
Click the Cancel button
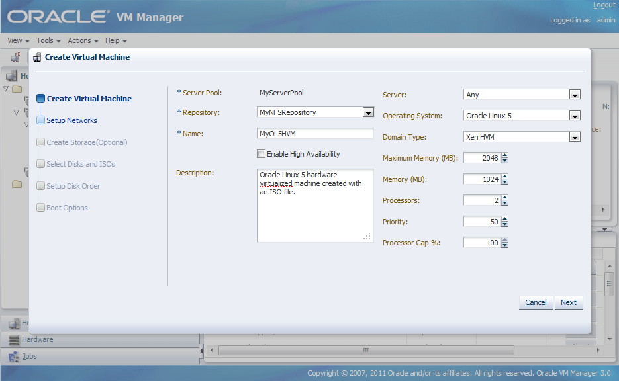pyautogui.click(x=536, y=302)
